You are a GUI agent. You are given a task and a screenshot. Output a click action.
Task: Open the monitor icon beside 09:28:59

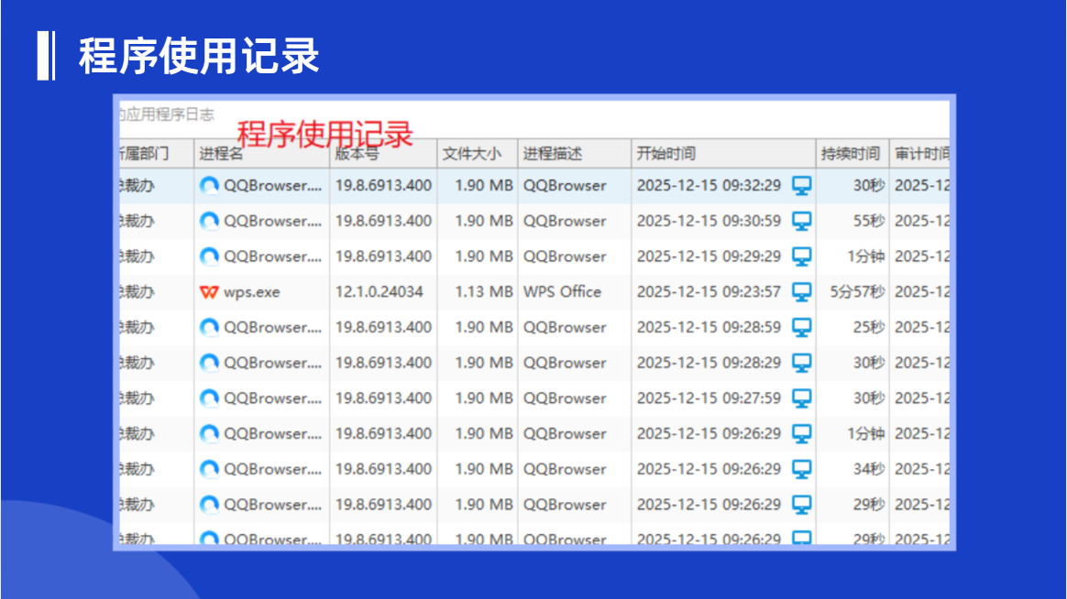click(802, 328)
